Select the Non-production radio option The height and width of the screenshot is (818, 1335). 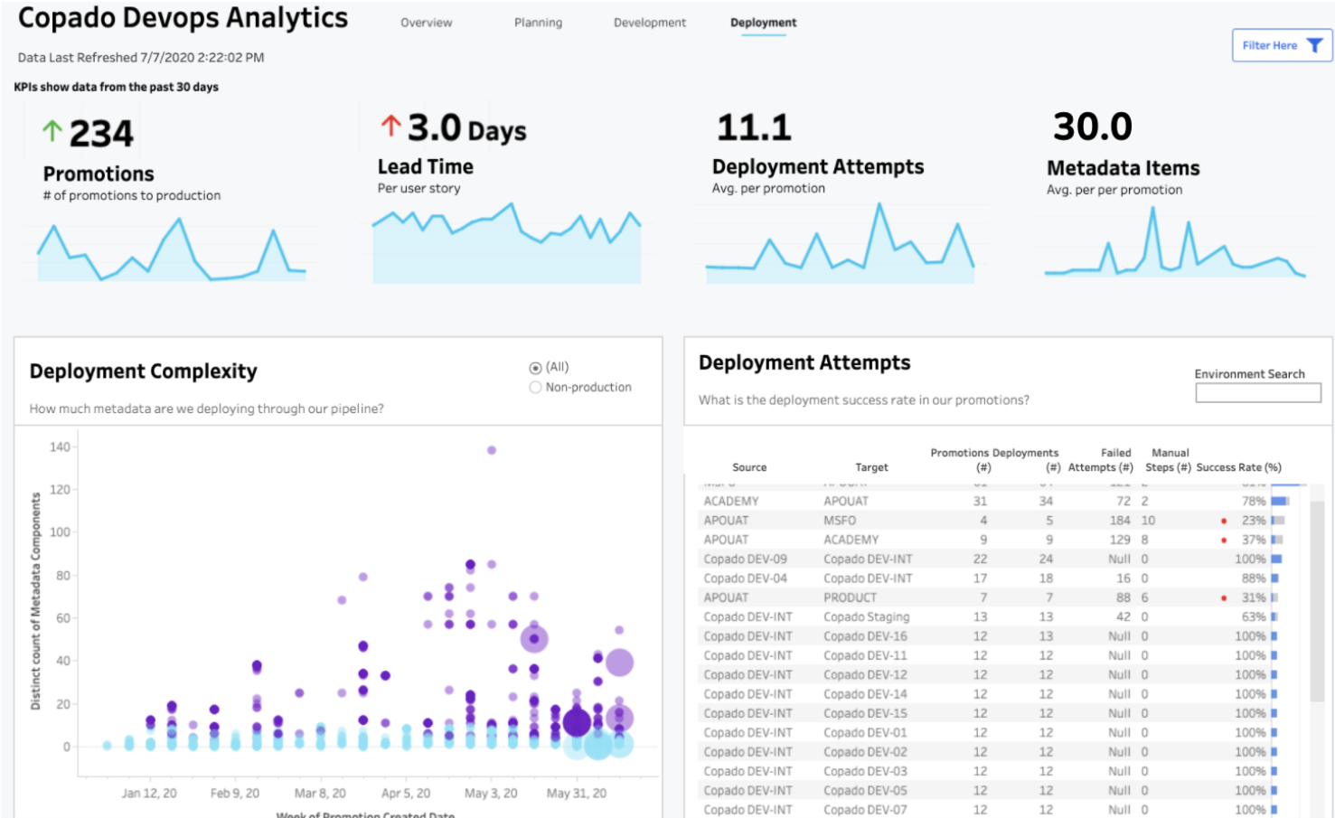[x=535, y=388]
